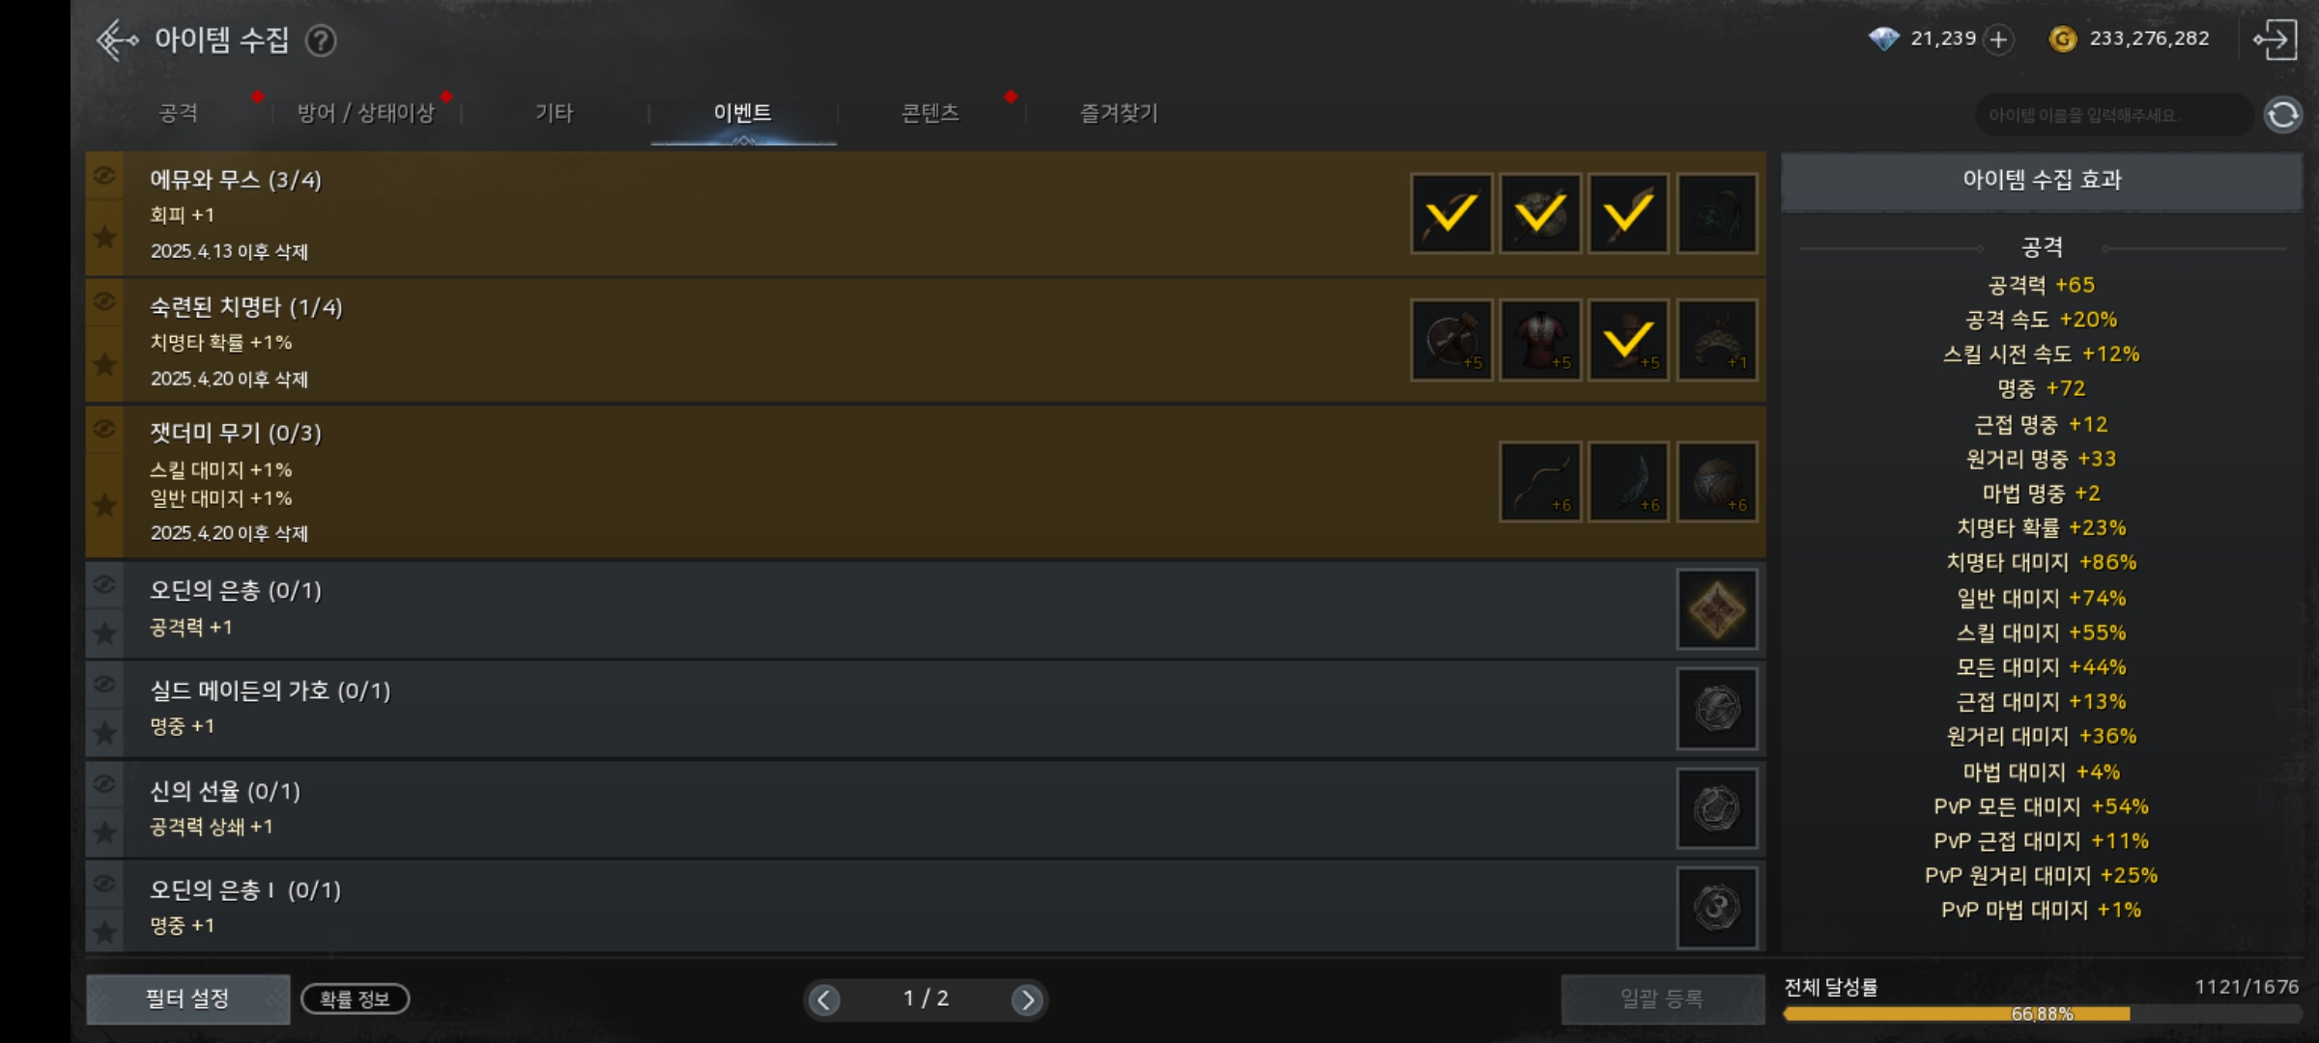Select the 실드 메이든의 가호 item icon

tap(1716, 709)
